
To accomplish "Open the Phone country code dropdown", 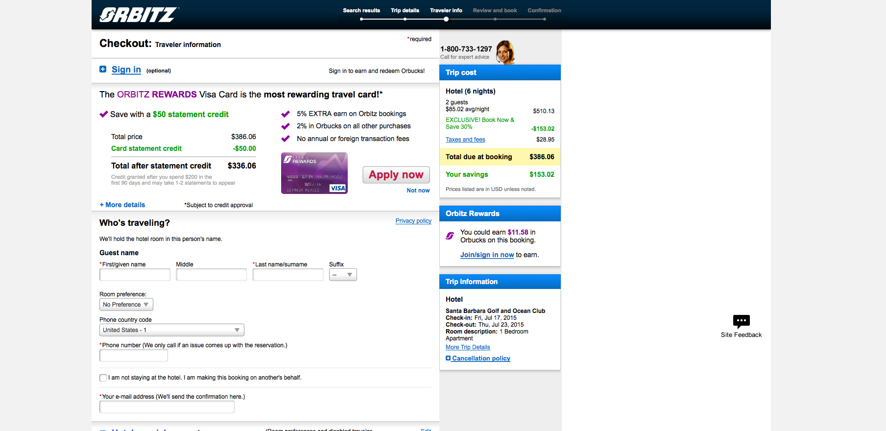I will pos(172,330).
